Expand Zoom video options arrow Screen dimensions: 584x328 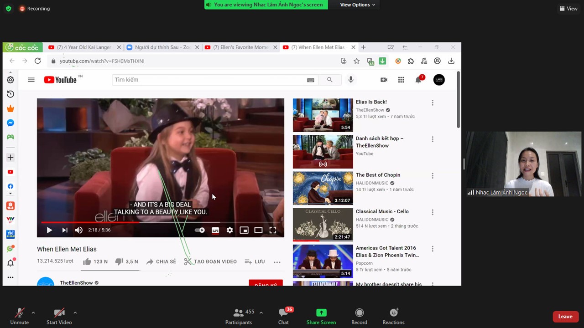pyautogui.click(x=75, y=313)
